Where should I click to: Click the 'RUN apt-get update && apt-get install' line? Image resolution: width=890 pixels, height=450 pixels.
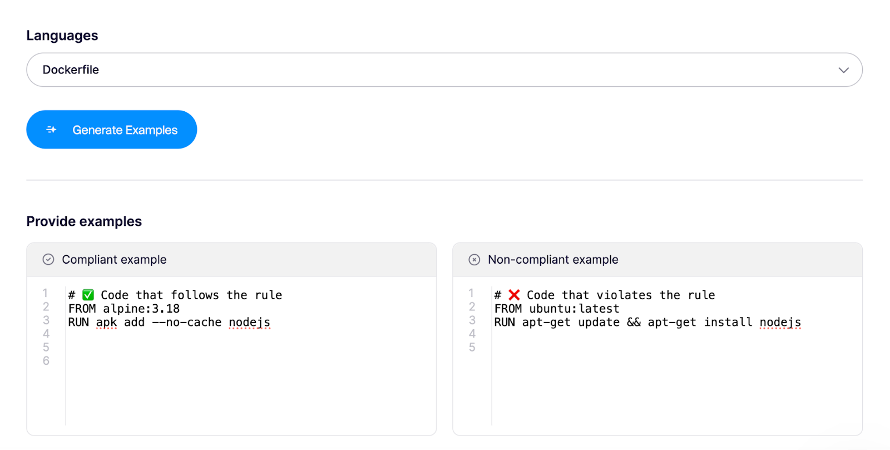(647, 322)
